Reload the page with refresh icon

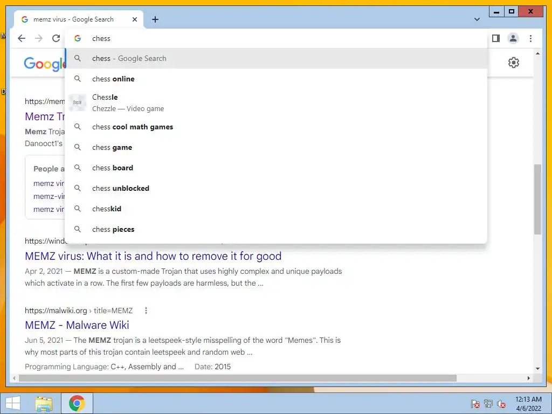point(56,38)
